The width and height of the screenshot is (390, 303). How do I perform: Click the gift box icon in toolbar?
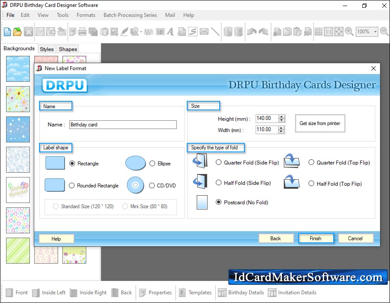[104, 32]
